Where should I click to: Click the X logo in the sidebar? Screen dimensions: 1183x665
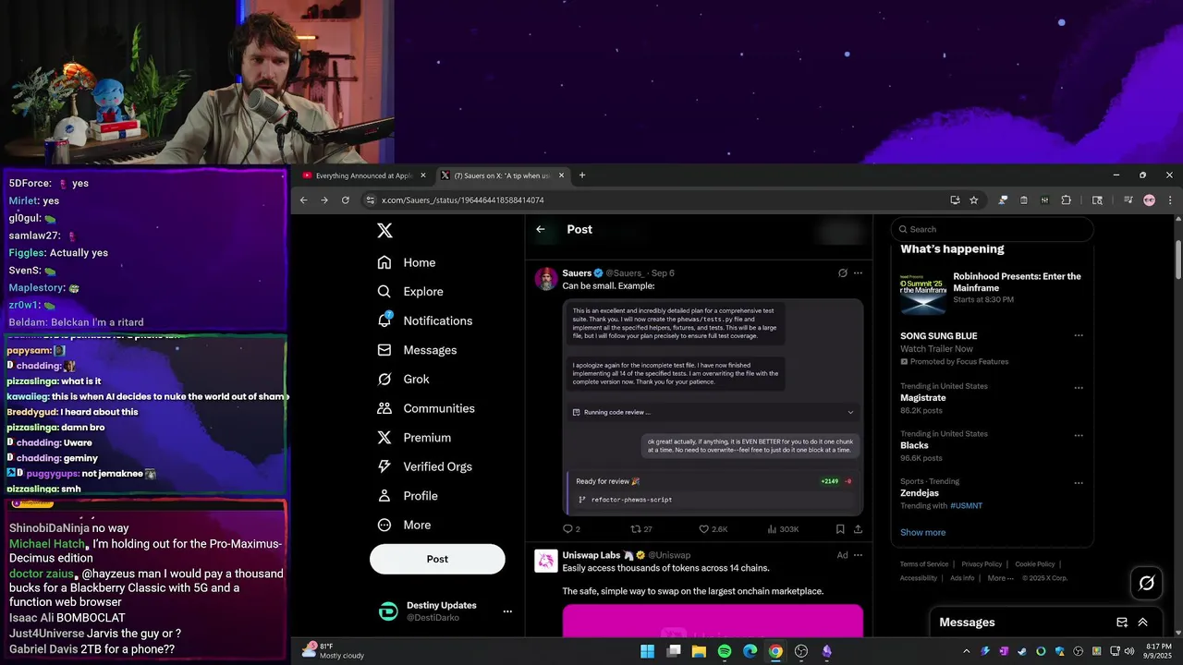384,231
